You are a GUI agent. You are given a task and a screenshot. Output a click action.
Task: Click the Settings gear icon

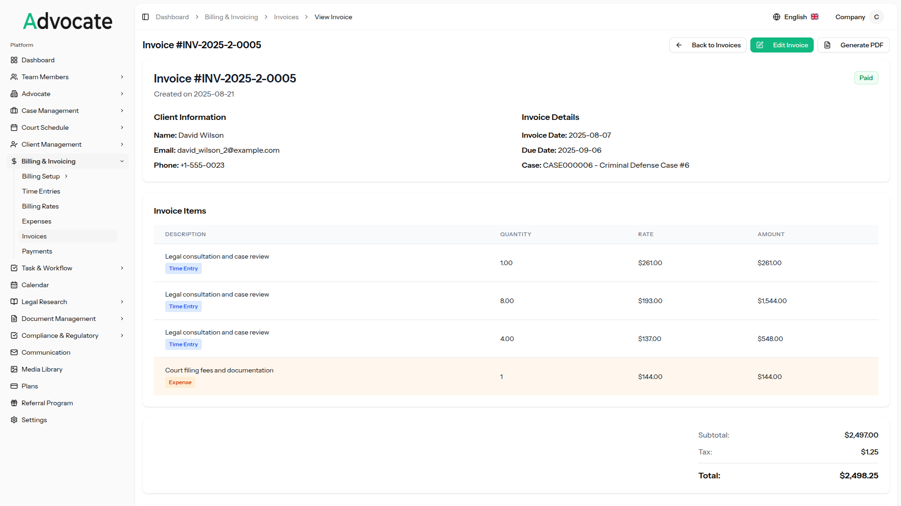pyautogui.click(x=14, y=420)
